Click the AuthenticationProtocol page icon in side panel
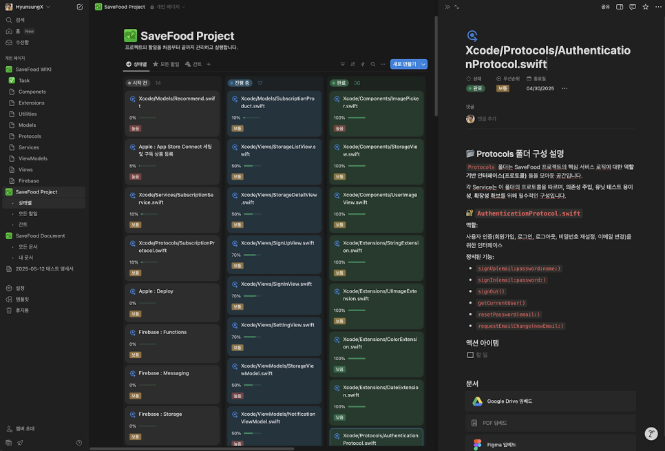The width and height of the screenshot is (665, 451). (x=472, y=36)
